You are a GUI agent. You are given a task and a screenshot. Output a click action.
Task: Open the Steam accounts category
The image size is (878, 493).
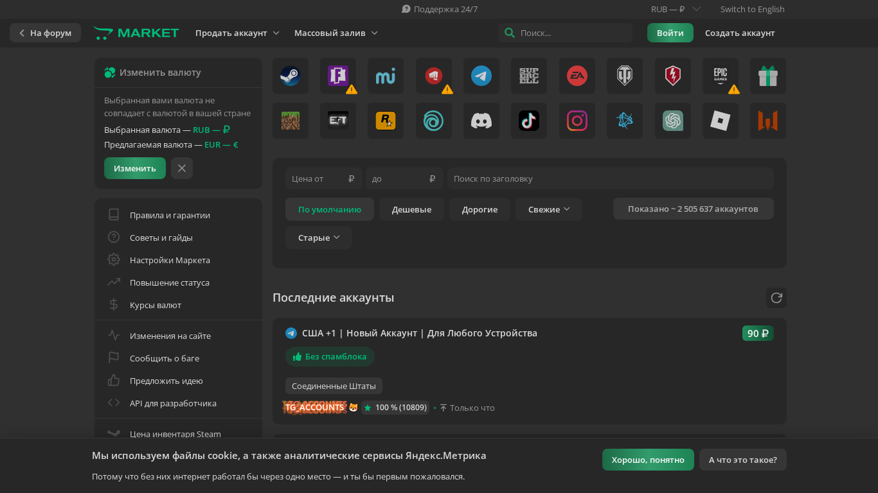click(x=290, y=76)
